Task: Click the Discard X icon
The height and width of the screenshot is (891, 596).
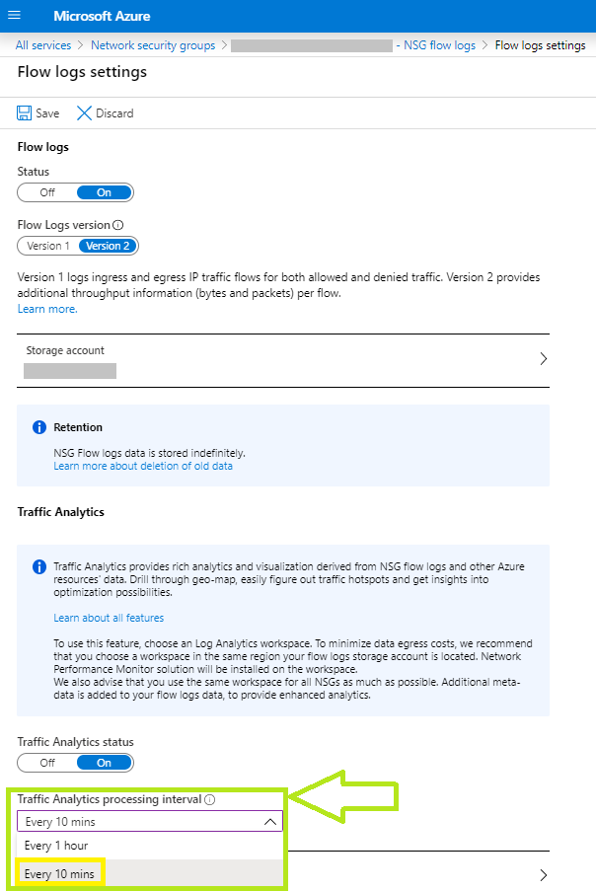Action: (84, 113)
